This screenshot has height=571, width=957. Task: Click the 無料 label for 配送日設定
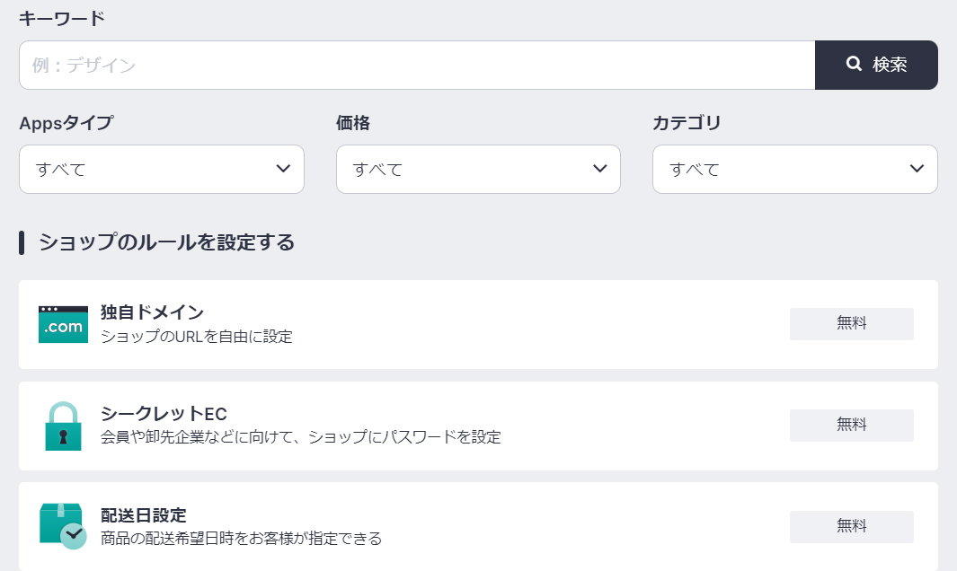[851, 526]
